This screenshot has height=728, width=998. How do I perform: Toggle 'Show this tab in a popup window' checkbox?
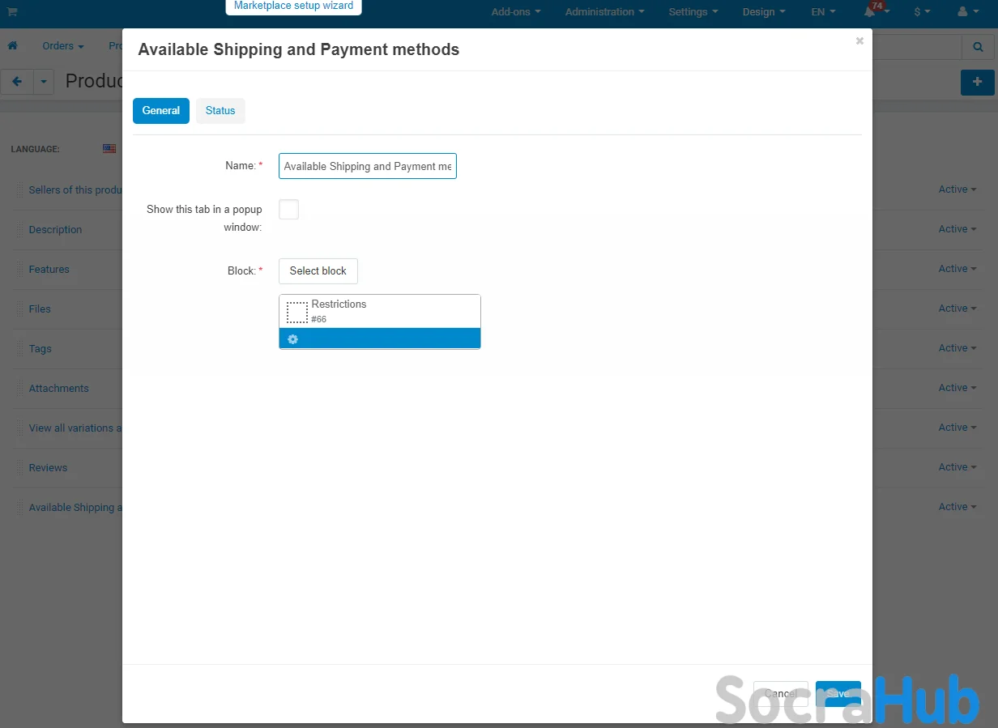[288, 210]
